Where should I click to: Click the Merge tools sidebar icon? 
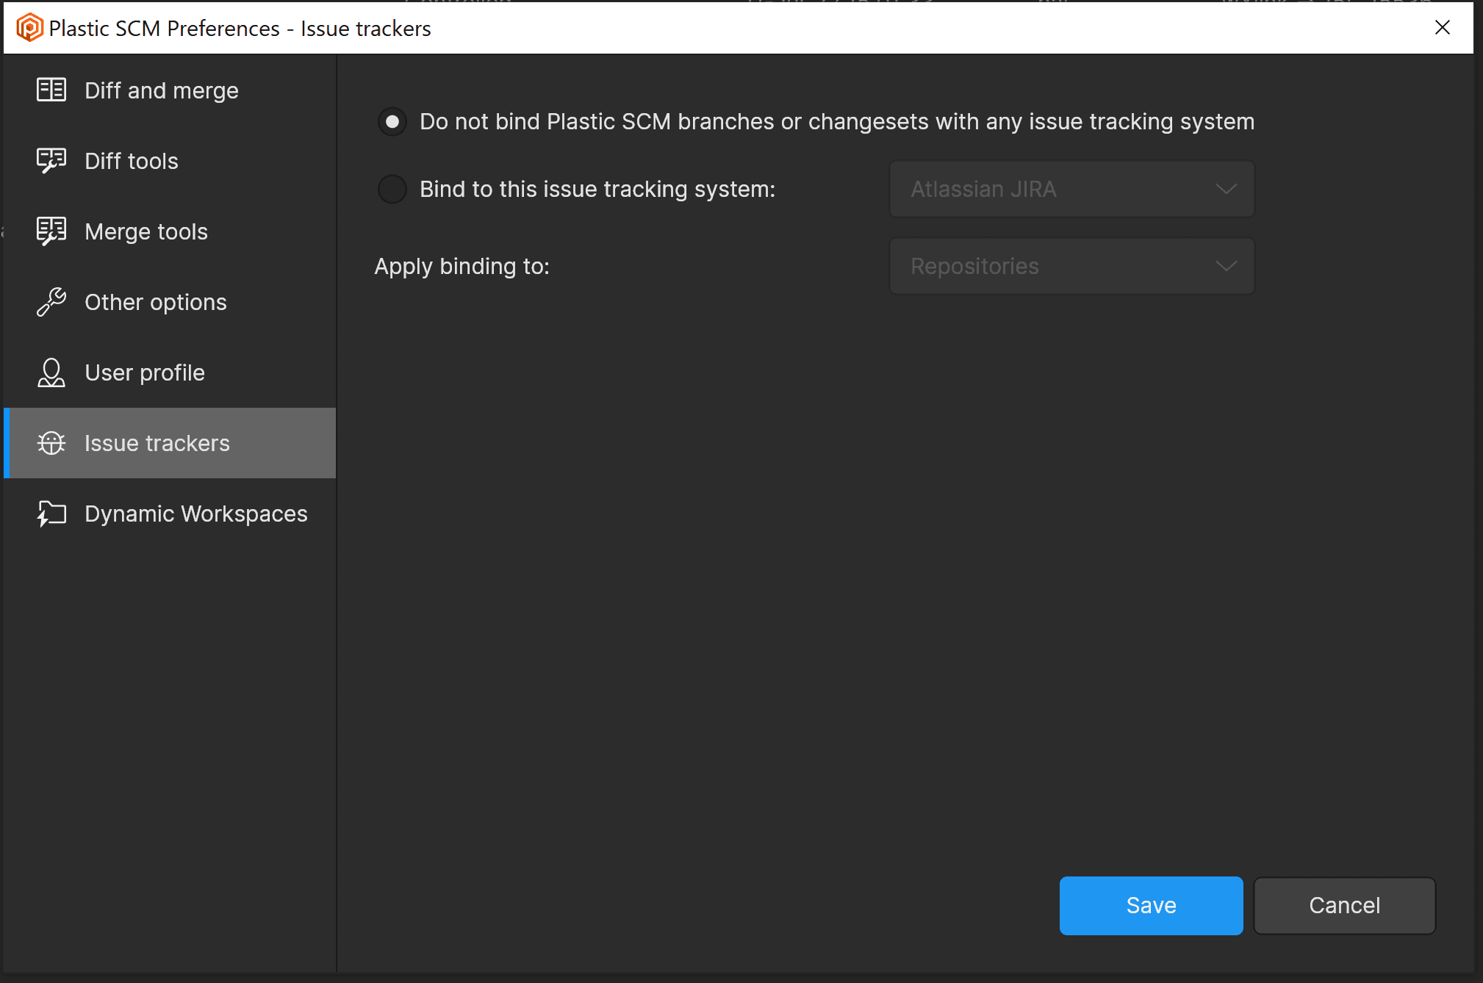click(51, 231)
